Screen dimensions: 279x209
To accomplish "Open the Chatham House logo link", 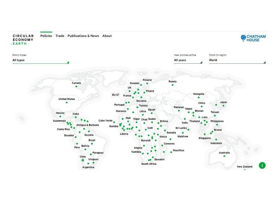I will click(253, 38).
